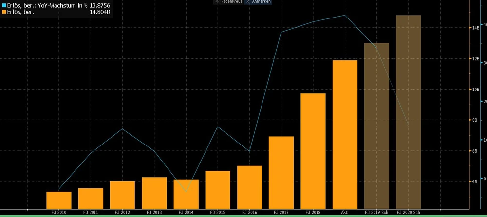
Task: Click the orange Erlös legend swatch
Action: pyautogui.click(x=2, y=12)
